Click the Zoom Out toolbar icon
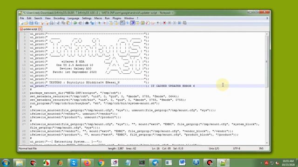This screenshot has height=167, width=298. click(104, 23)
